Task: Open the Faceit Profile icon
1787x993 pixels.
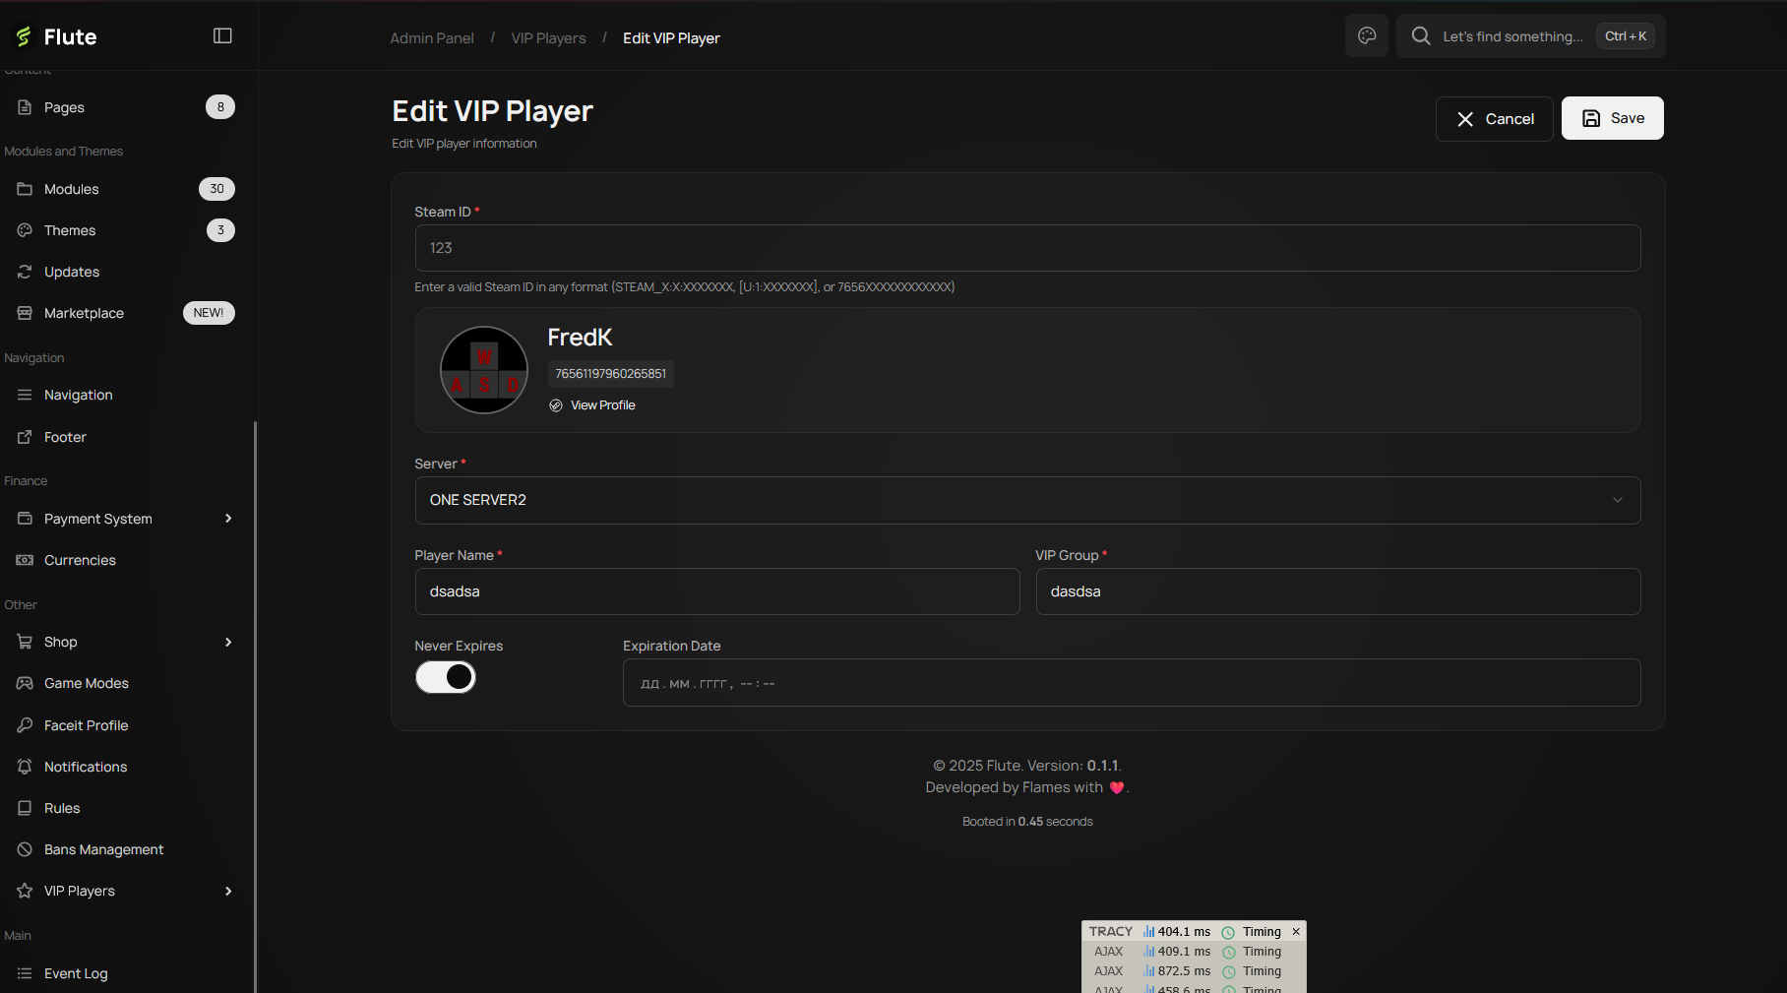Action: click(25, 724)
